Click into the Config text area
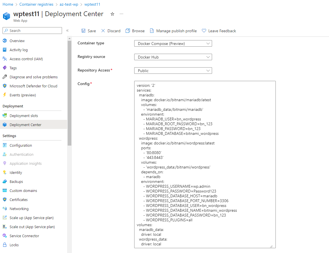The width and height of the screenshot is (329, 253). tap(205, 165)
